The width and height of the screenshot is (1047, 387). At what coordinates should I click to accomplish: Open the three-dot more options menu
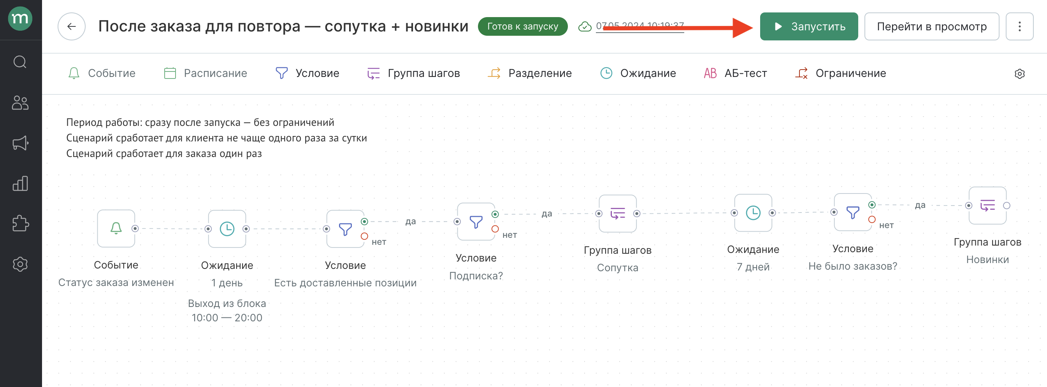tap(1019, 26)
